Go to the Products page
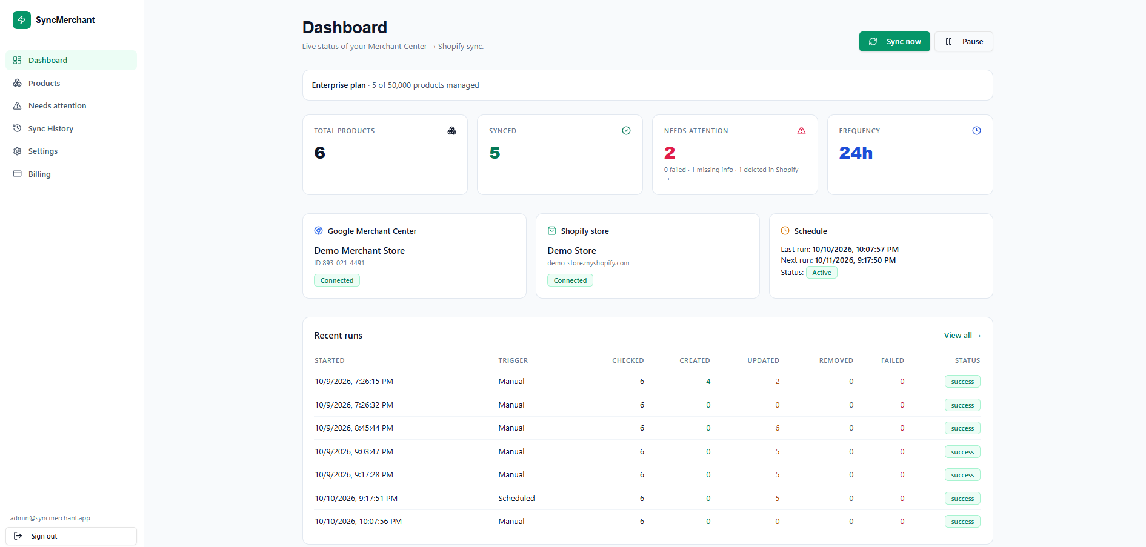1146x547 pixels. coord(71,83)
